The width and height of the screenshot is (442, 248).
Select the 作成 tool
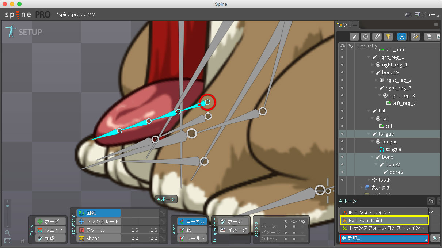[50, 238]
